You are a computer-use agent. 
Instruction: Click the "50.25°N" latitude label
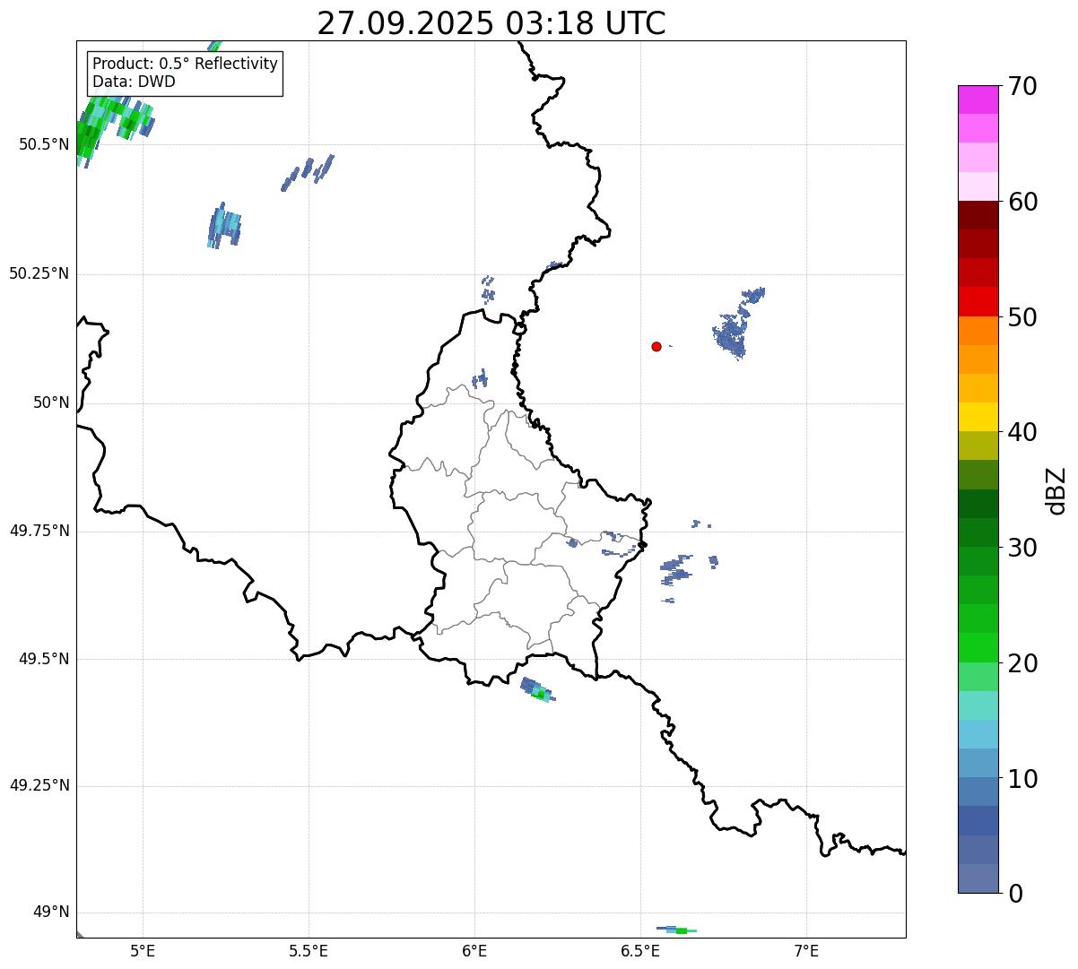click(39, 273)
